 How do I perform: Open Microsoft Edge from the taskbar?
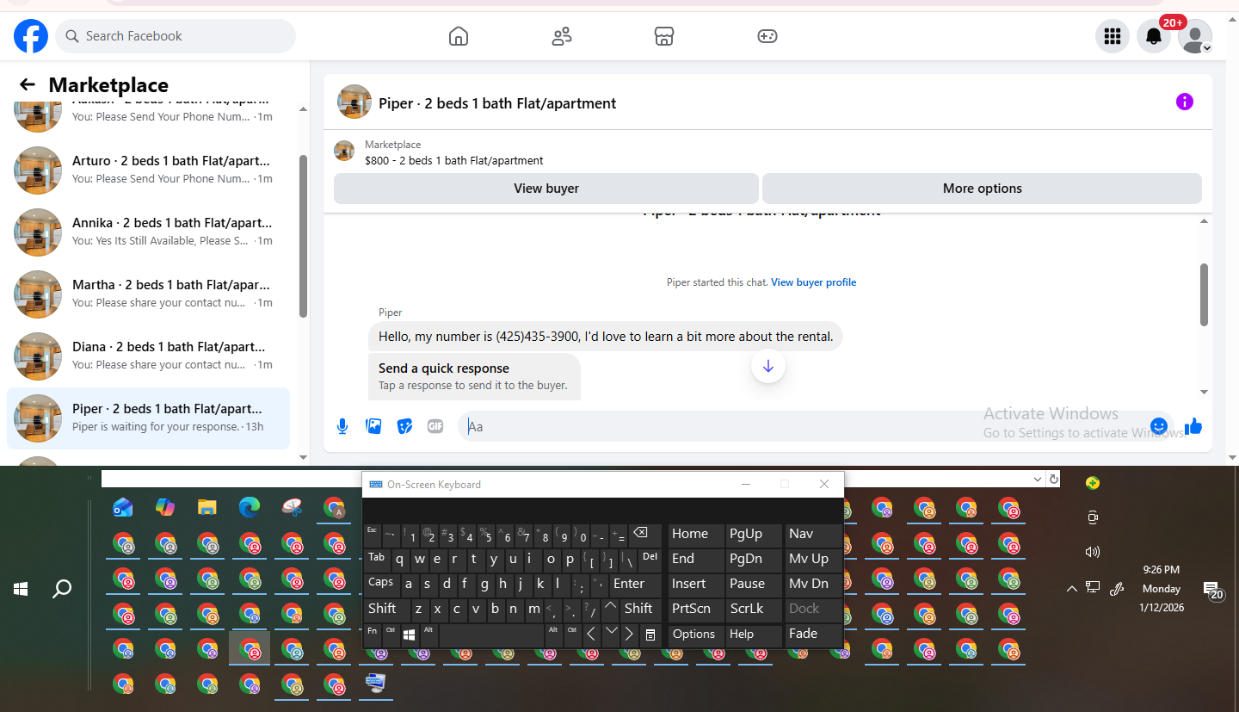coord(250,508)
